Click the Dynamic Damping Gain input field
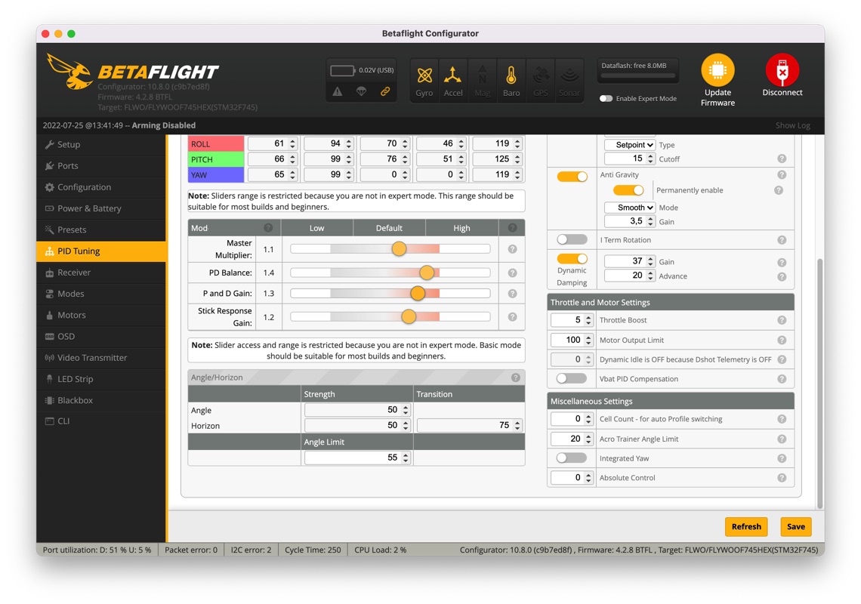861x604 pixels. (629, 261)
